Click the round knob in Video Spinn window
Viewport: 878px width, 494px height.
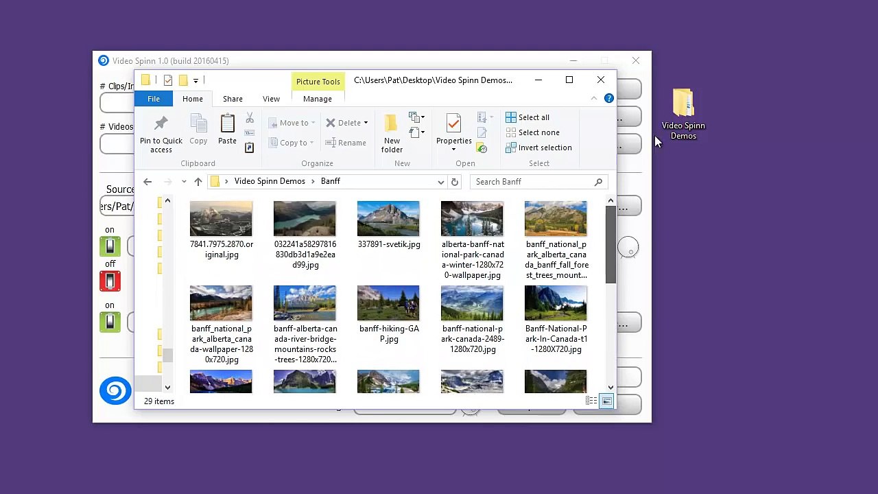[628, 248]
